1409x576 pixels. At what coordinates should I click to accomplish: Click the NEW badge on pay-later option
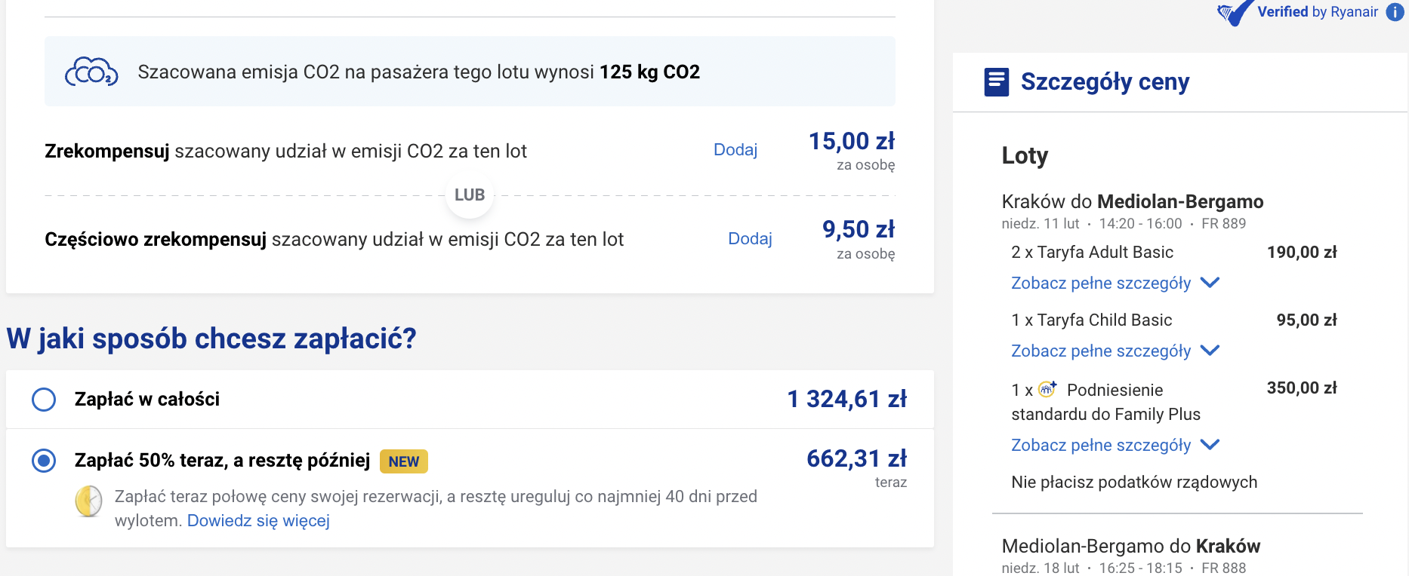(x=404, y=461)
